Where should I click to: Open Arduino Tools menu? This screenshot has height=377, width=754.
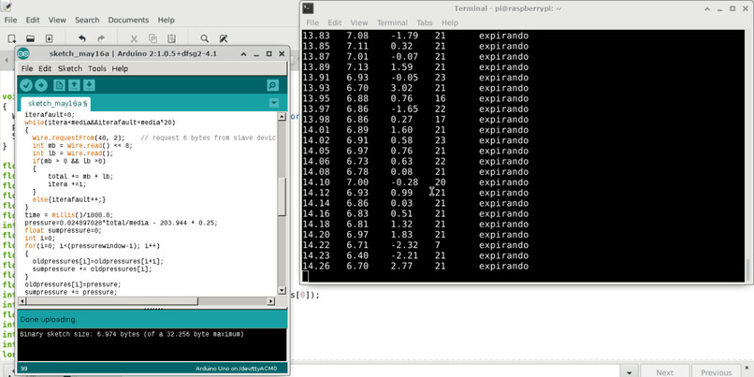pos(97,69)
